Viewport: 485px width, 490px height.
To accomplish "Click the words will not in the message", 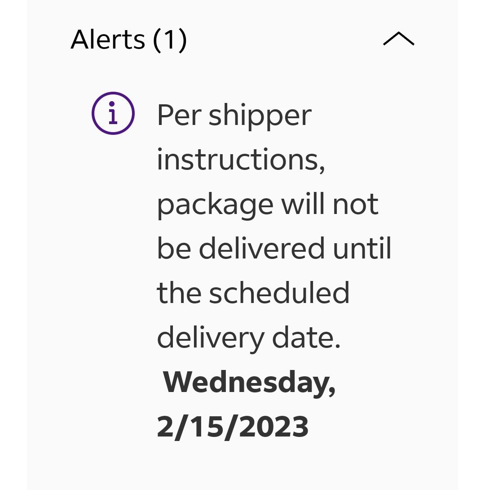I will click(x=330, y=204).
